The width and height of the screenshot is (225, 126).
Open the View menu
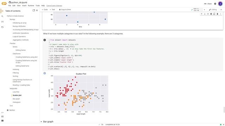point(19,6)
